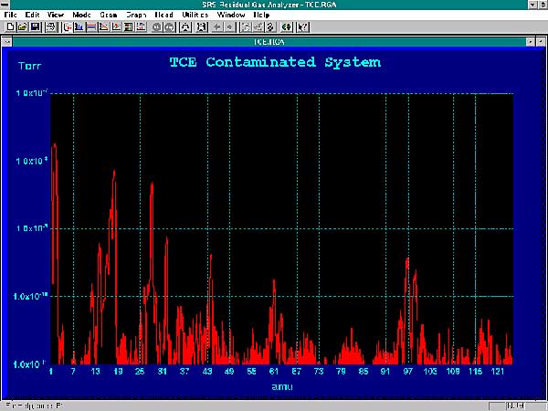Select the histogram bar-chart mode icon
Screen dimensions: 548x411
(x=79, y=26)
